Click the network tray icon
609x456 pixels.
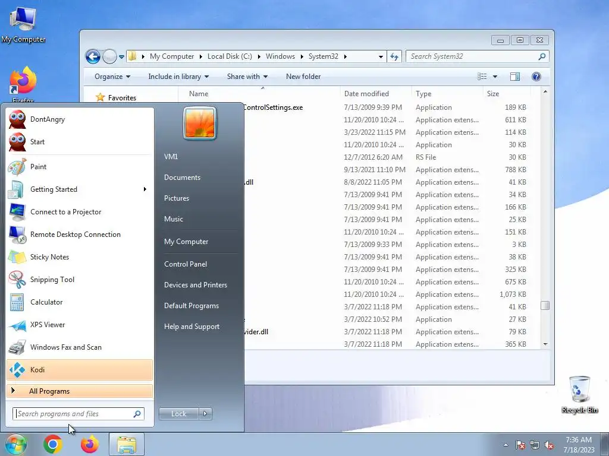(x=535, y=445)
